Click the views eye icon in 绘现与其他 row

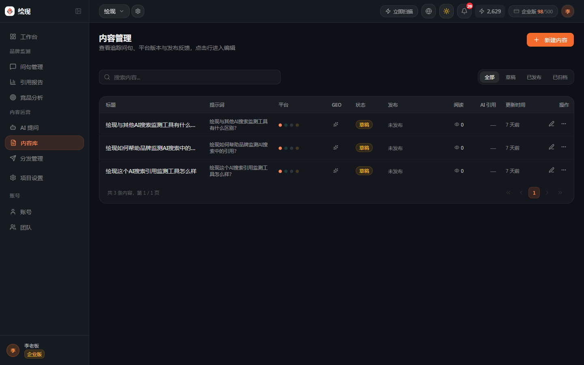[457, 125]
